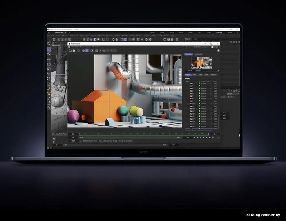Click the navigator zoom slider handle
The height and width of the screenshot is (221, 286).
[201, 70]
